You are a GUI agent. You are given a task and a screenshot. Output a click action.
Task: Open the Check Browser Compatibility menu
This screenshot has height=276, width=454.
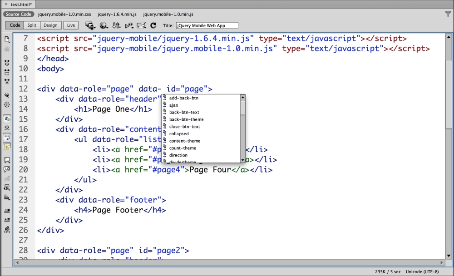[x=141, y=25]
